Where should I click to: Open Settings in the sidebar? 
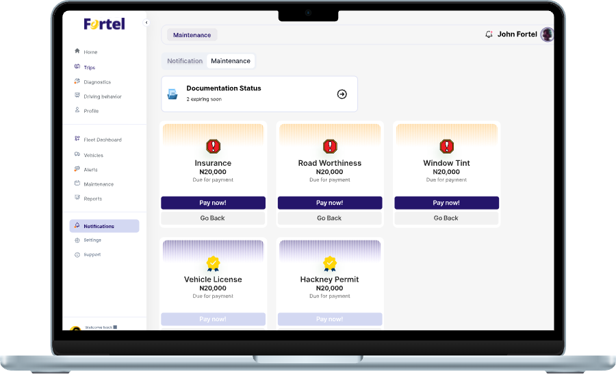pyautogui.click(x=88, y=240)
